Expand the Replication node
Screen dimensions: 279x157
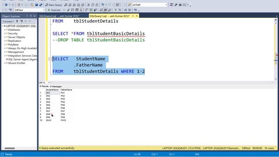pyautogui.click(x=5, y=41)
